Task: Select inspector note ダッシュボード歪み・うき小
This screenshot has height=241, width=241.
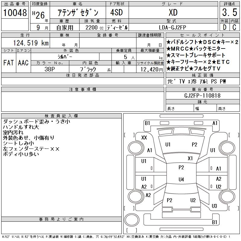Action: (x=36, y=122)
